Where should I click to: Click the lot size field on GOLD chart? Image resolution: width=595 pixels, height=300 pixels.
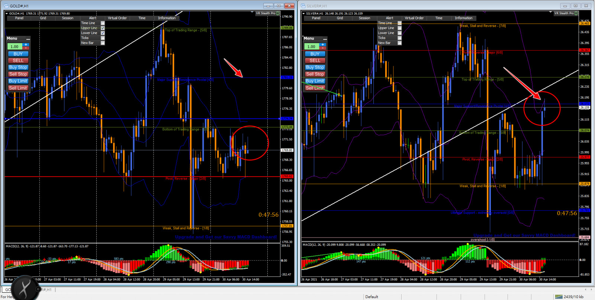coord(15,46)
